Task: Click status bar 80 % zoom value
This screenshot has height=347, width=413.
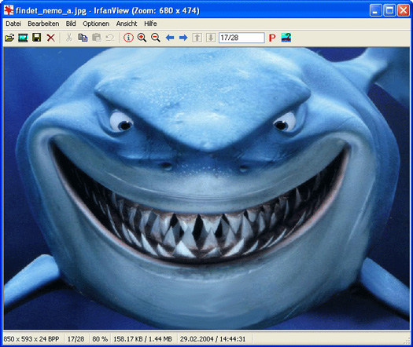Action: (100, 339)
